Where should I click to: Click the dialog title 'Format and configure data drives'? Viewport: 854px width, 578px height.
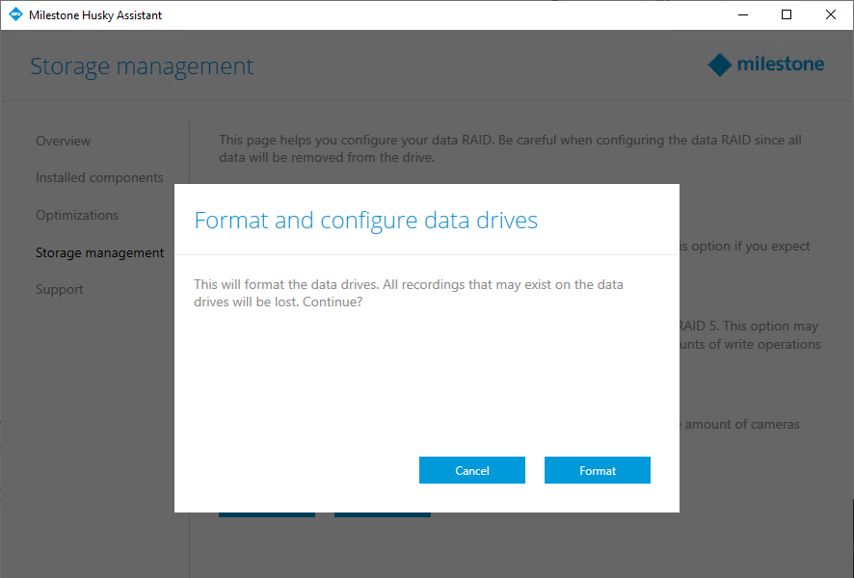pyautogui.click(x=365, y=221)
